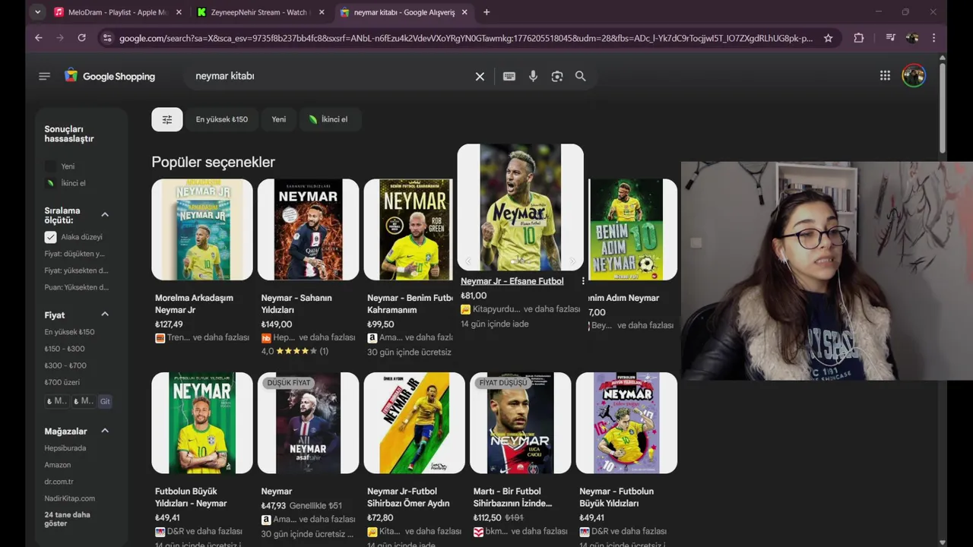Close the MeloDram Apple Music tab

pos(179,12)
